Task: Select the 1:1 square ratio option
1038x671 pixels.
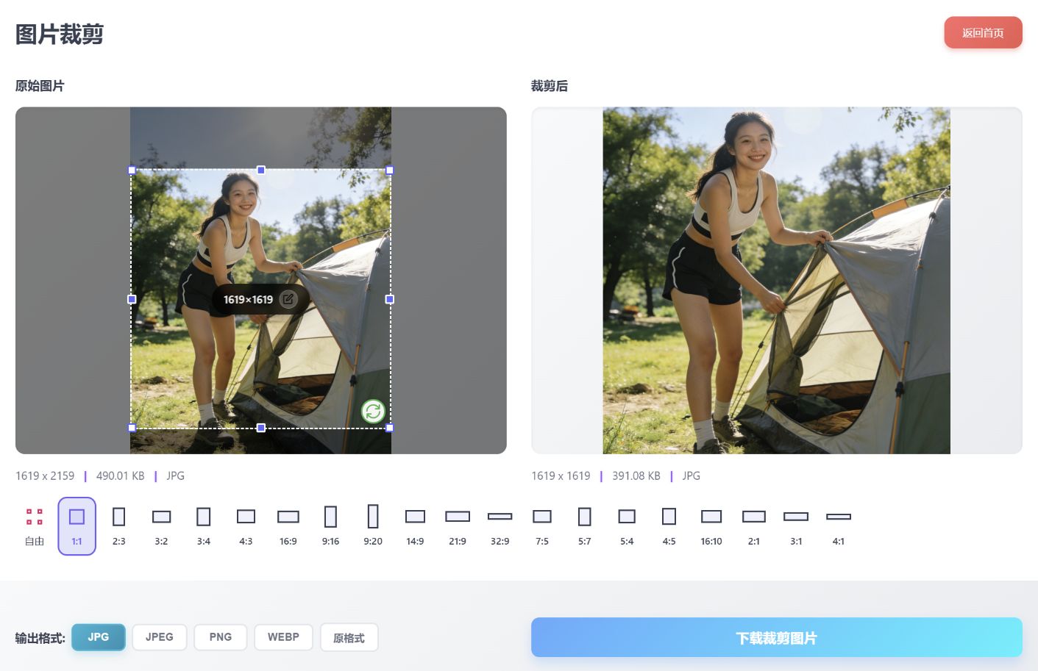Action: click(77, 525)
